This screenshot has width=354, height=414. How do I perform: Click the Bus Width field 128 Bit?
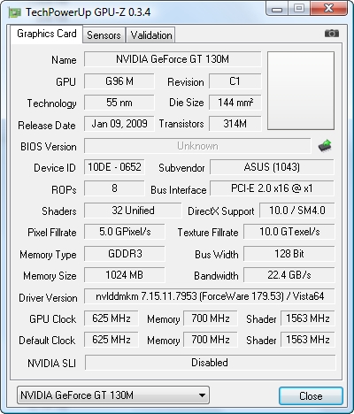[x=289, y=254]
